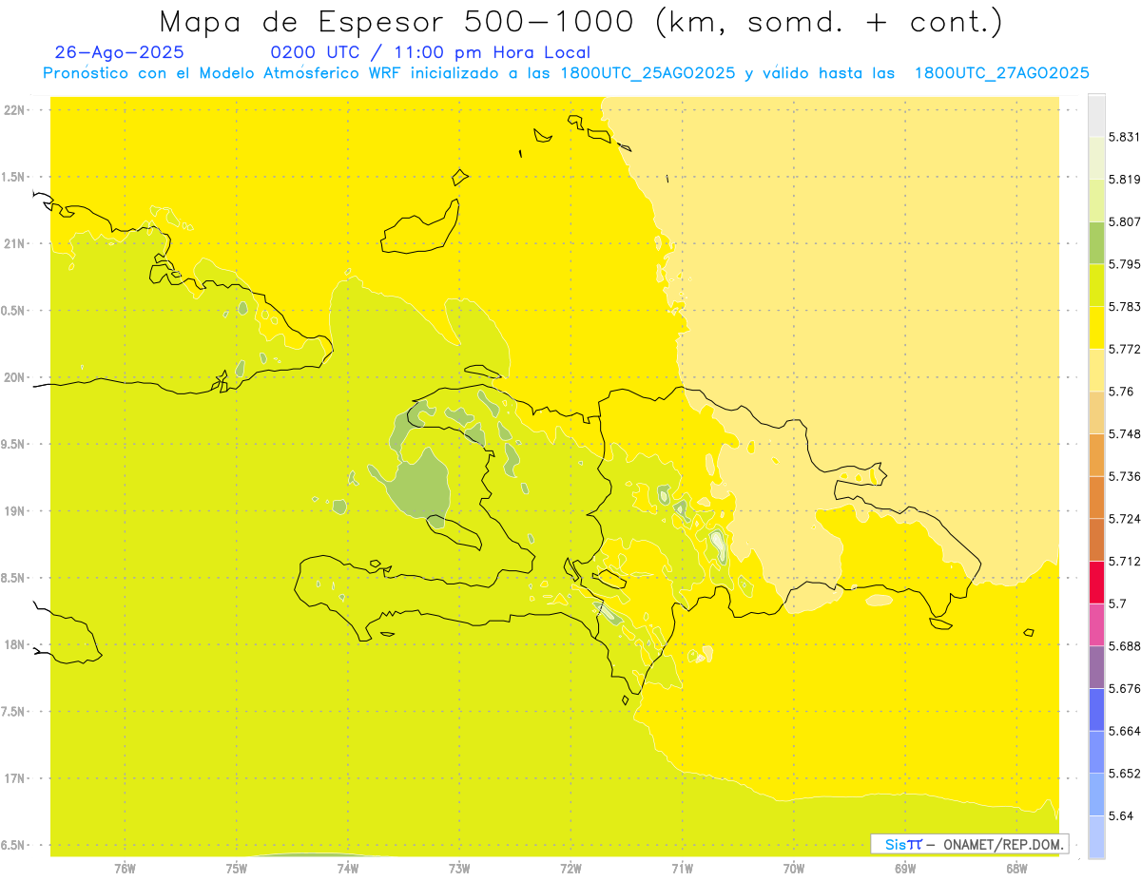The image size is (1141, 881).
Task: Select the yellow-green swatch between 5.783 and 5.795
Action: tap(1096, 285)
